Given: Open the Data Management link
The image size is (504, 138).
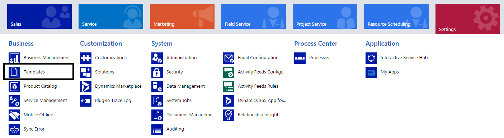Looking at the screenshot, I should [x=185, y=86].
